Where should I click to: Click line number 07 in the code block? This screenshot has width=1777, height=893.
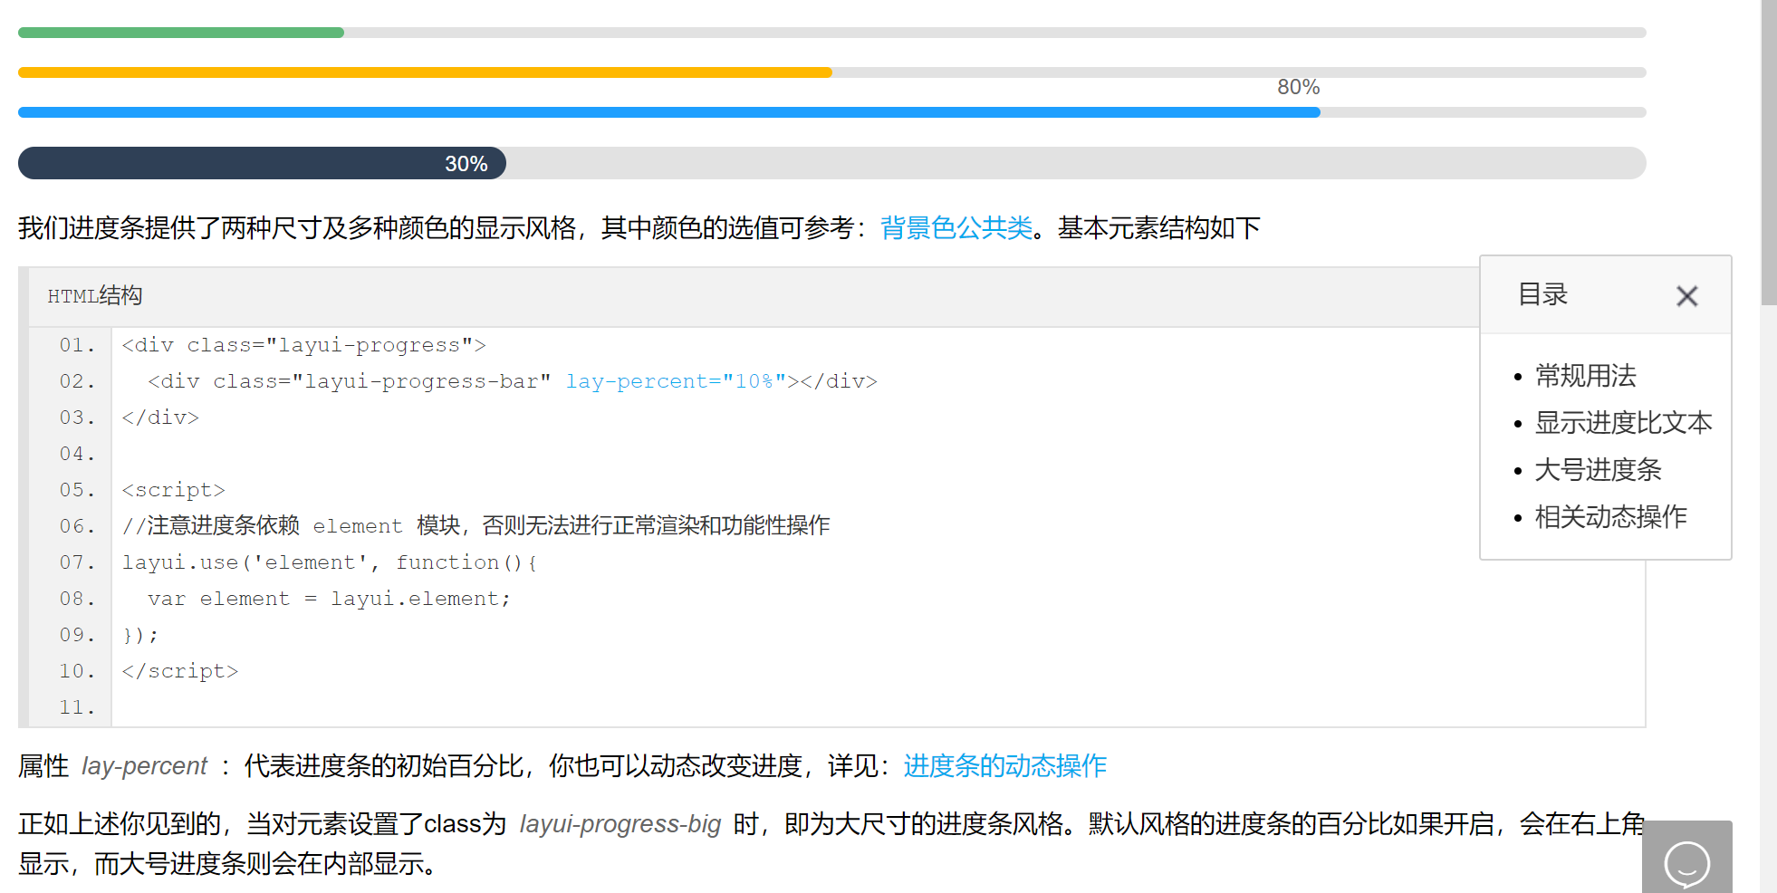tap(76, 562)
